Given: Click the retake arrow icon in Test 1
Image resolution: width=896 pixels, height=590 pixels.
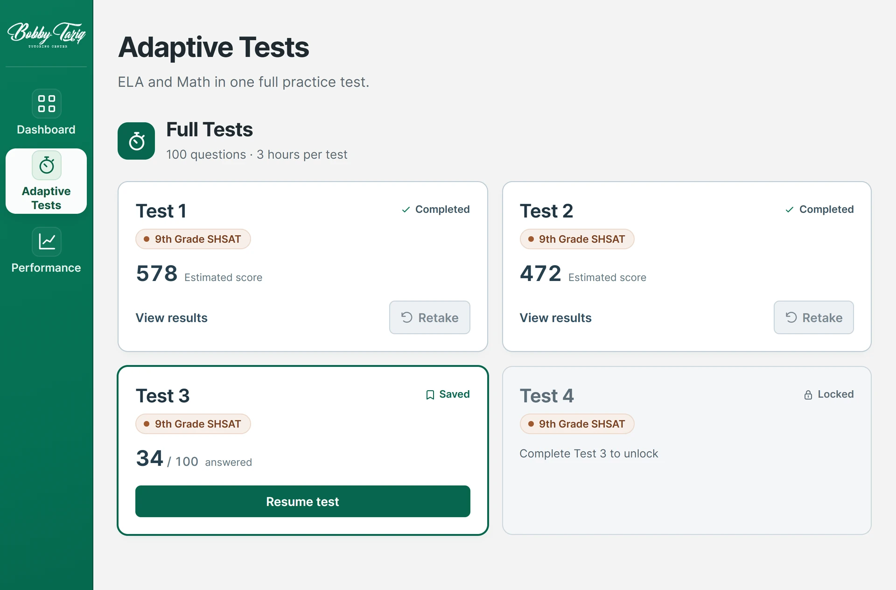Looking at the screenshot, I should coord(407,317).
